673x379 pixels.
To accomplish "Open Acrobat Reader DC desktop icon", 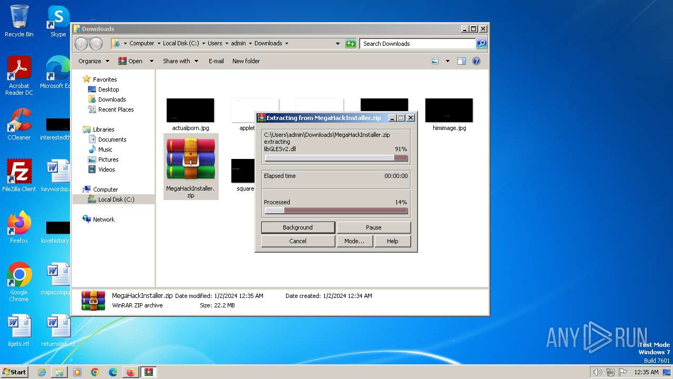I will (19, 75).
